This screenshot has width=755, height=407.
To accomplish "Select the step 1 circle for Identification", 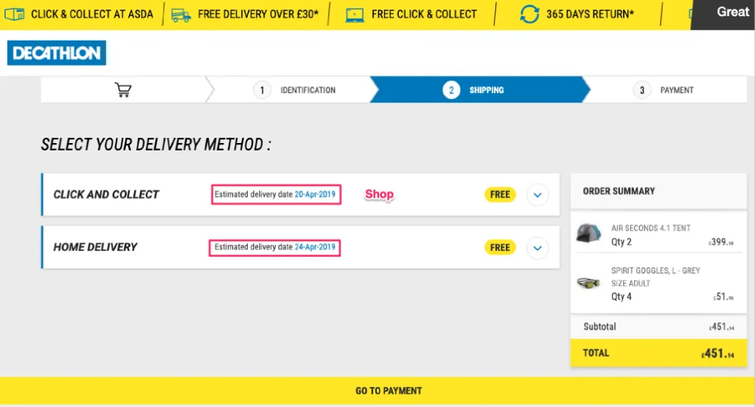I will coord(262,90).
